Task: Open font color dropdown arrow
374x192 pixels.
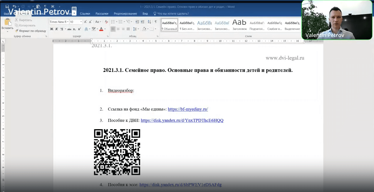Action: coord(105,29)
